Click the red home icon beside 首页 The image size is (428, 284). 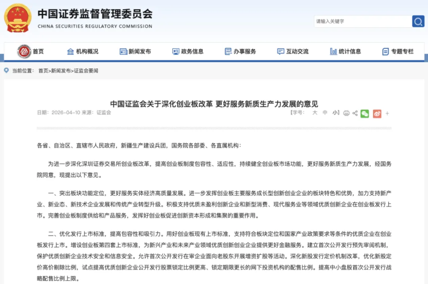24,51
